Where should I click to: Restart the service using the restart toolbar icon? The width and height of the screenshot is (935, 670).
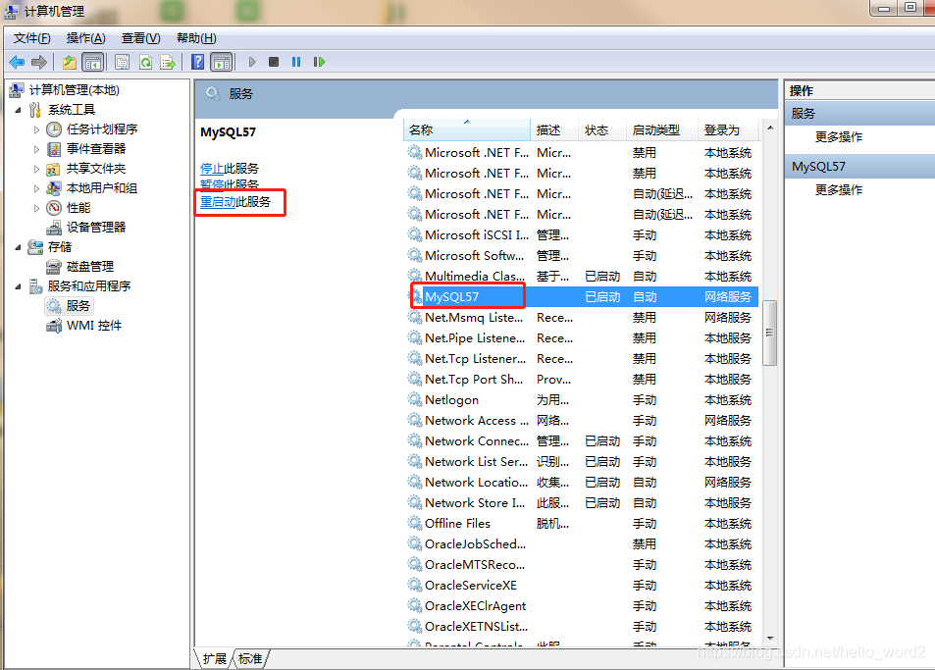(x=319, y=62)
